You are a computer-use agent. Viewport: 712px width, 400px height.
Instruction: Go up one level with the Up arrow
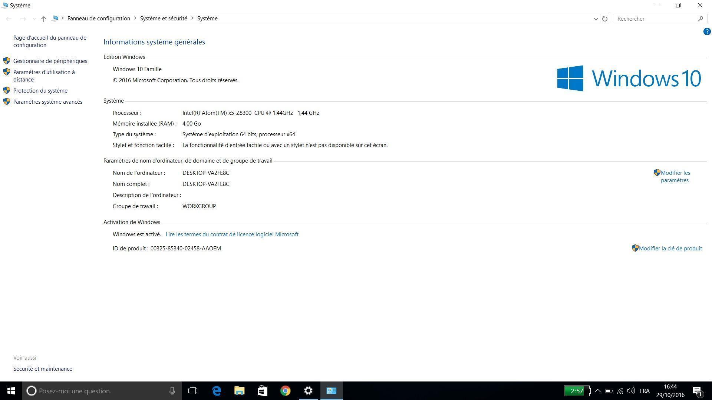pos(44,19)
